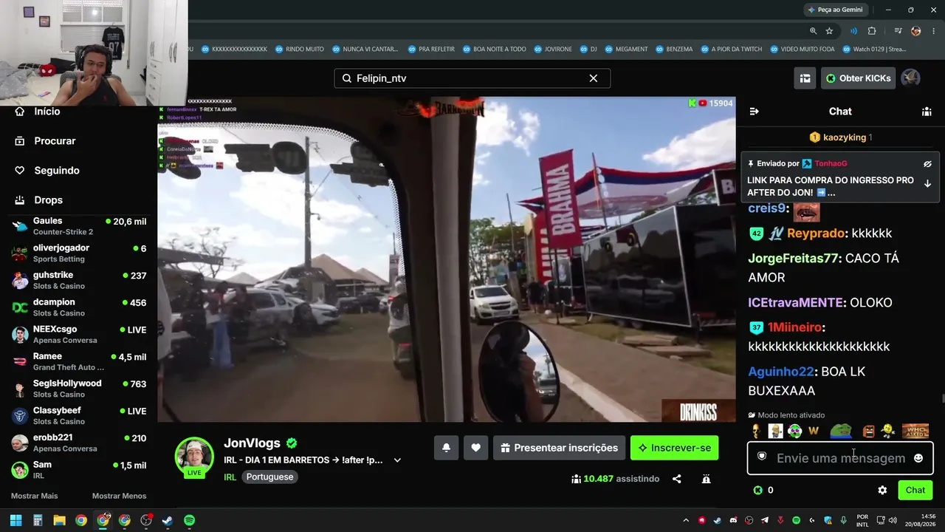Bookmark this page with the star icon

(x=829, y=31)
